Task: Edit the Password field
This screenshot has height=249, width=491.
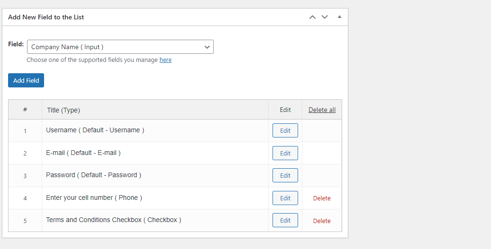Action: point(285,175)
